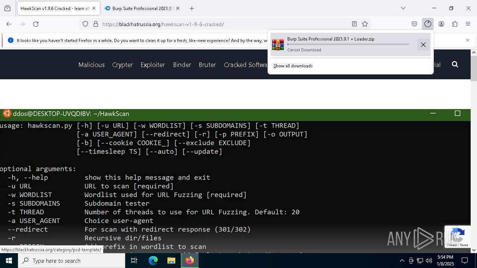Open the Firefox account menu
Image resolution: width=477 pixels, height=268 pixels.
tap(441, 24)
